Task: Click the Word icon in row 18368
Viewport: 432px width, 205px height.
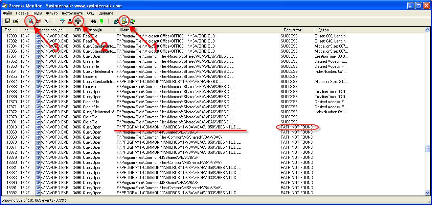Action: click(38, 132)
